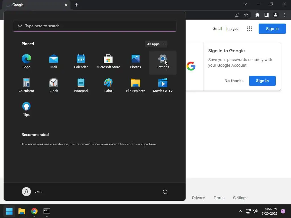
Task: Open Notepad from pinned apps
Action: (81, 86)
